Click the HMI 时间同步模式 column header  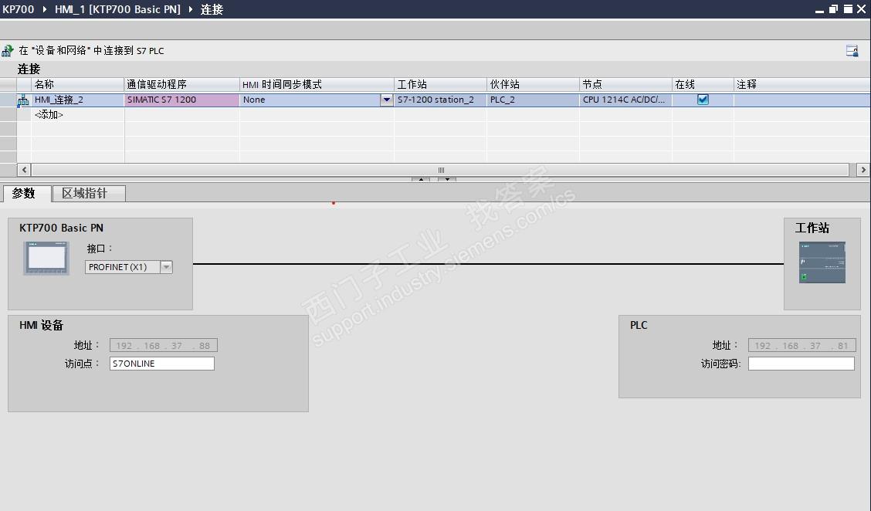tap(317, 84)
